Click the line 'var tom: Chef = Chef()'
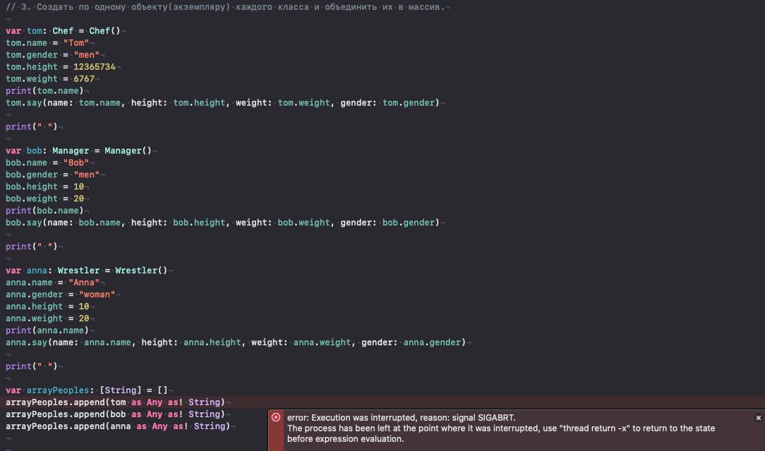The width and height of the screenshot is (765, 451). point(63,31)
